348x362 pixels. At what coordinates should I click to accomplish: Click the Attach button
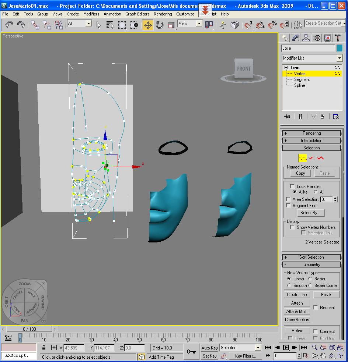pyautogui.click(x=297, y=303)
